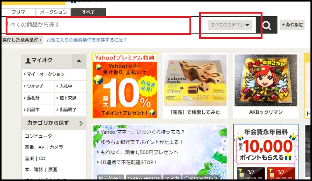Viewport: 312px width, 181px height.
Task: Select 音楽 | CD category
Action: point(35,159)
